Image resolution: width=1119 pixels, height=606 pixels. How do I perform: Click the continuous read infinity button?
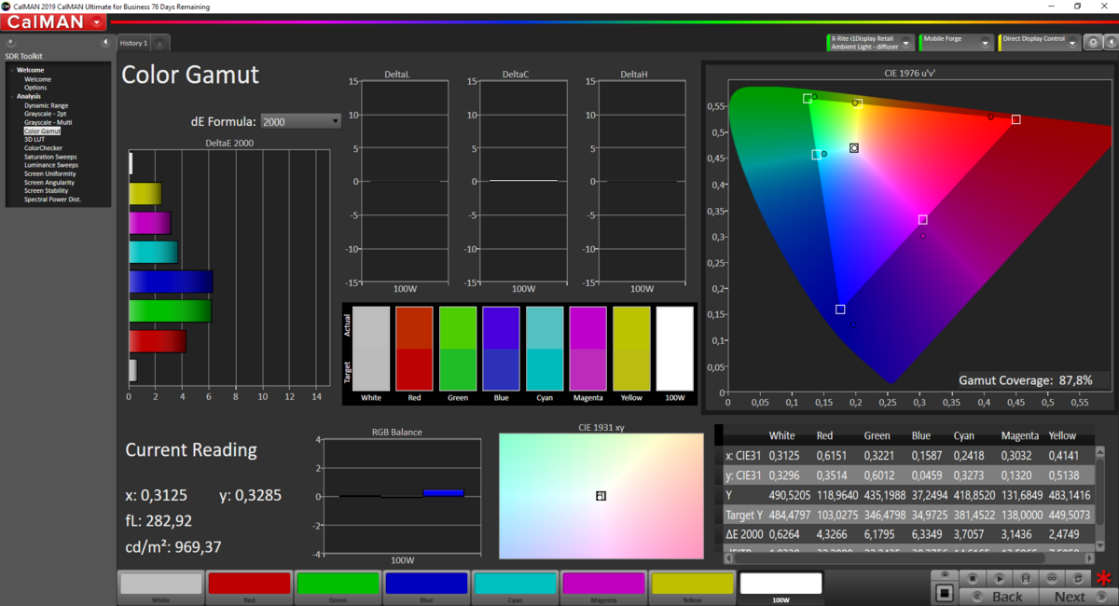pos(1052,579)
